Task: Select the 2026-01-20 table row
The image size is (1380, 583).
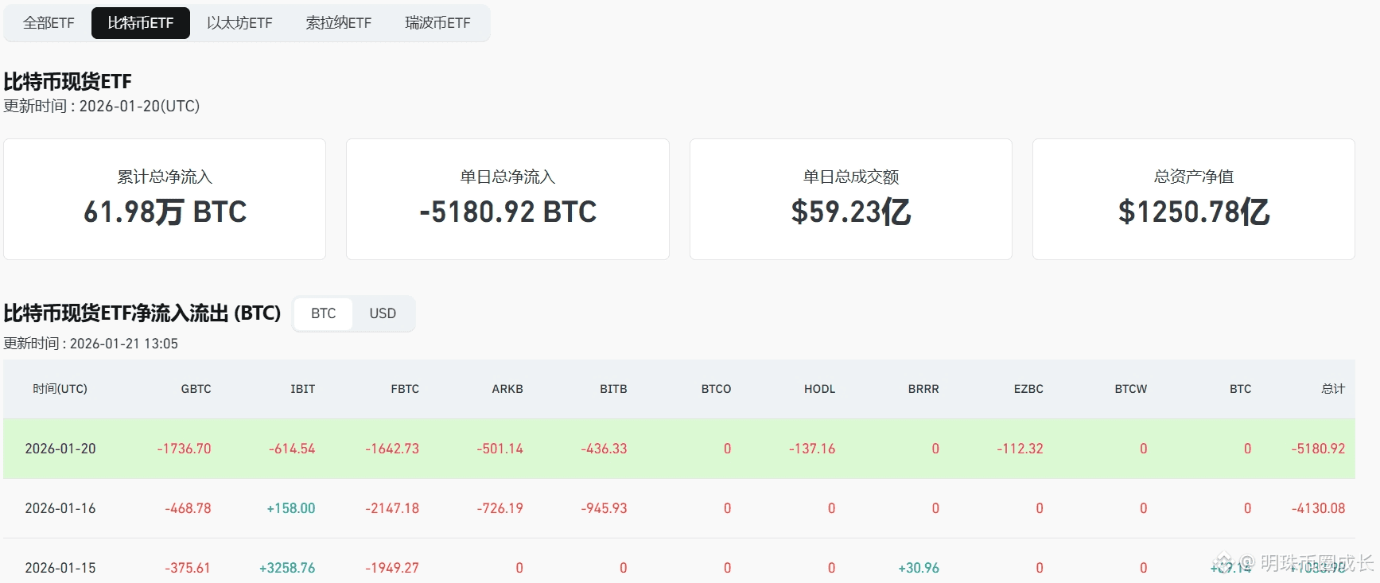Action: coord(679,449)
